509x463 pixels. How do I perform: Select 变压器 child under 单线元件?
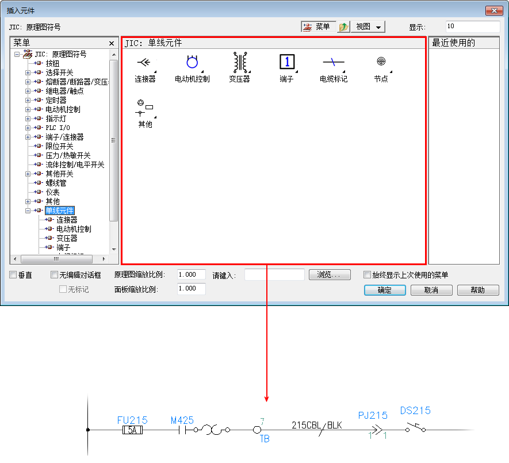click(x=67, y=238)
